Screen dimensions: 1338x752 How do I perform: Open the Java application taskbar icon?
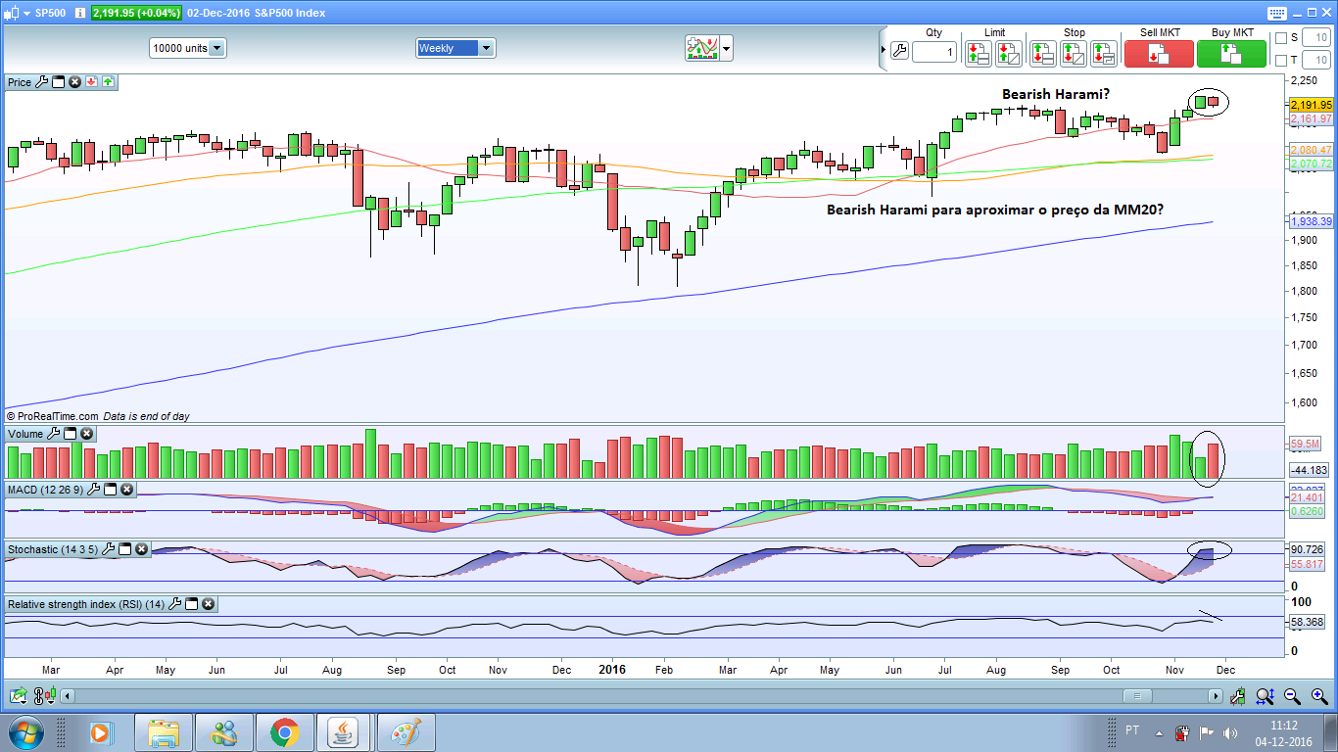345,732
